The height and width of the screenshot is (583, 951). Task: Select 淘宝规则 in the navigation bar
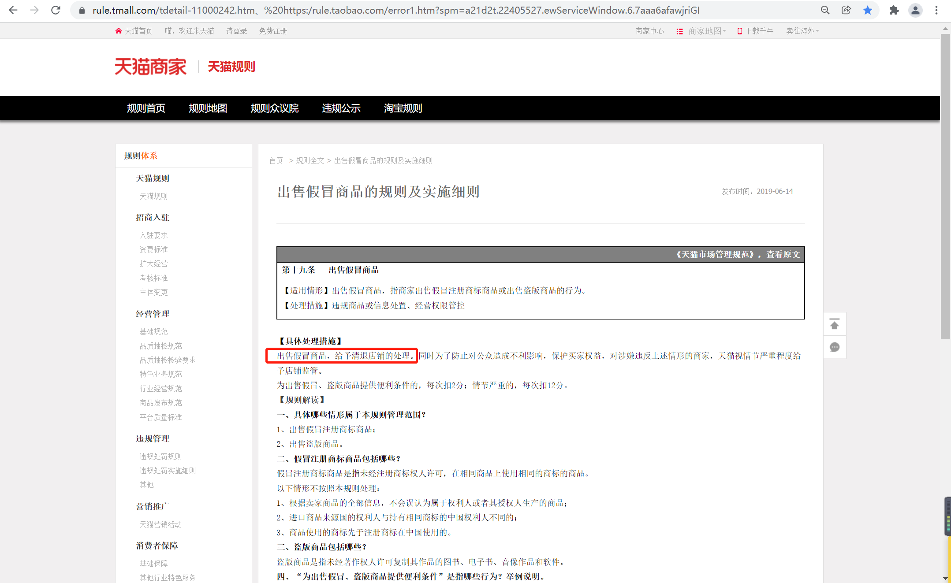[x=403, y=108]
